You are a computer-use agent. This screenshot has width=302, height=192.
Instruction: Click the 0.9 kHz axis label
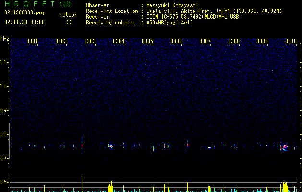(x=4, y=110)
